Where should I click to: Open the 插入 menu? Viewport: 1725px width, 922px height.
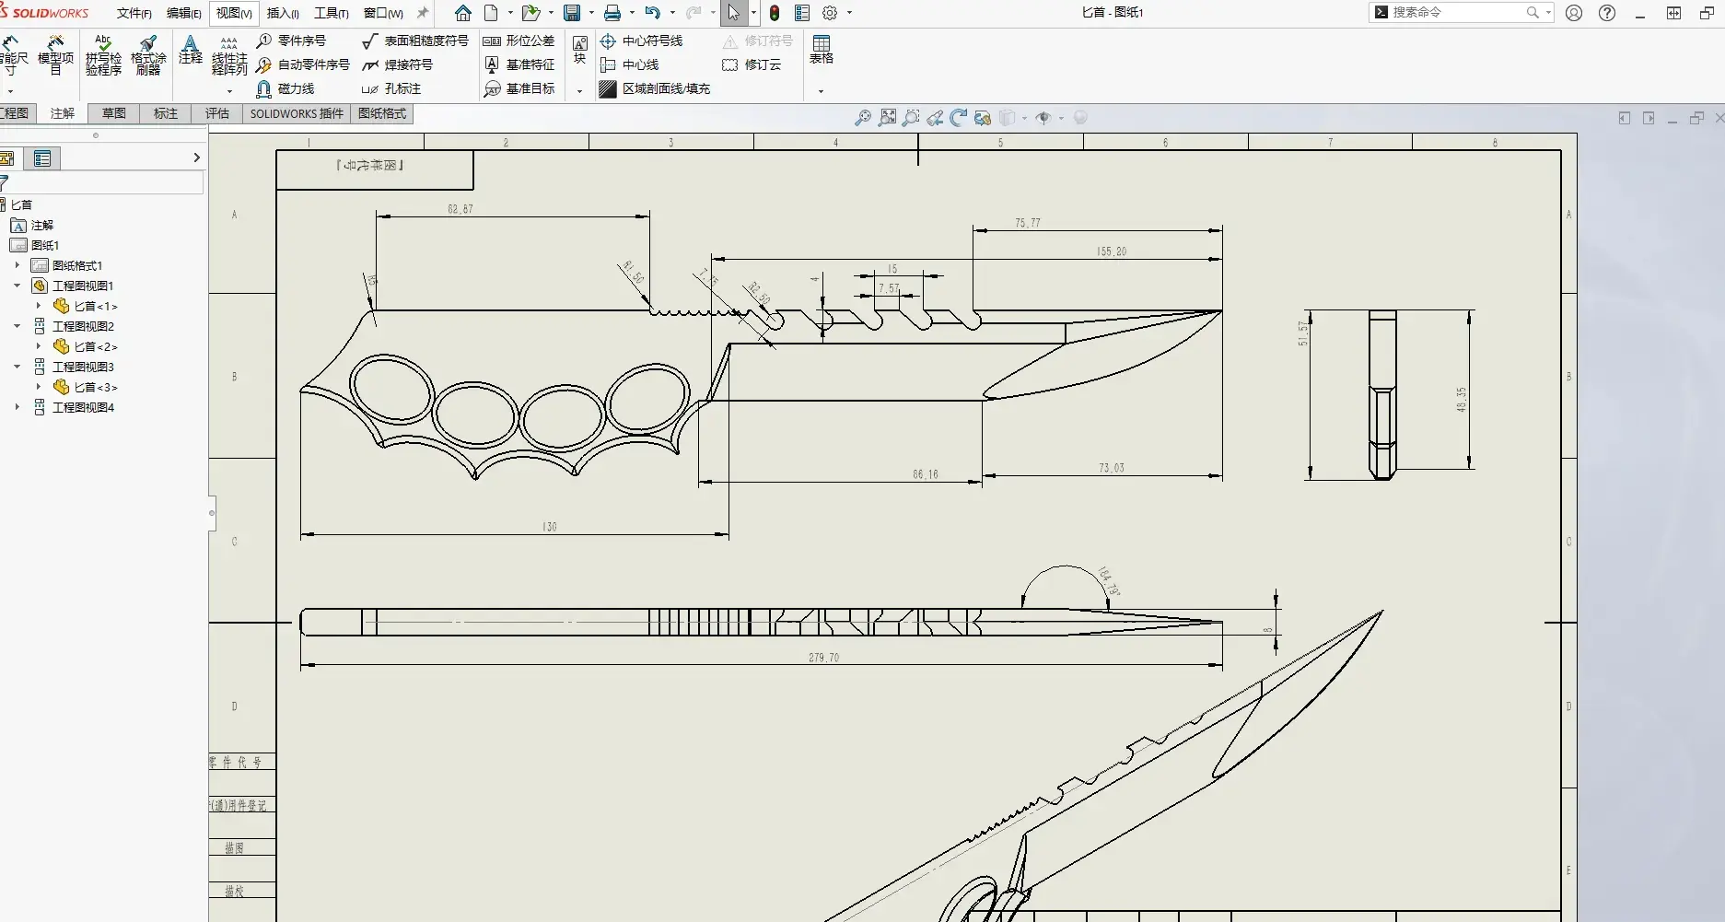pos(282,13)
